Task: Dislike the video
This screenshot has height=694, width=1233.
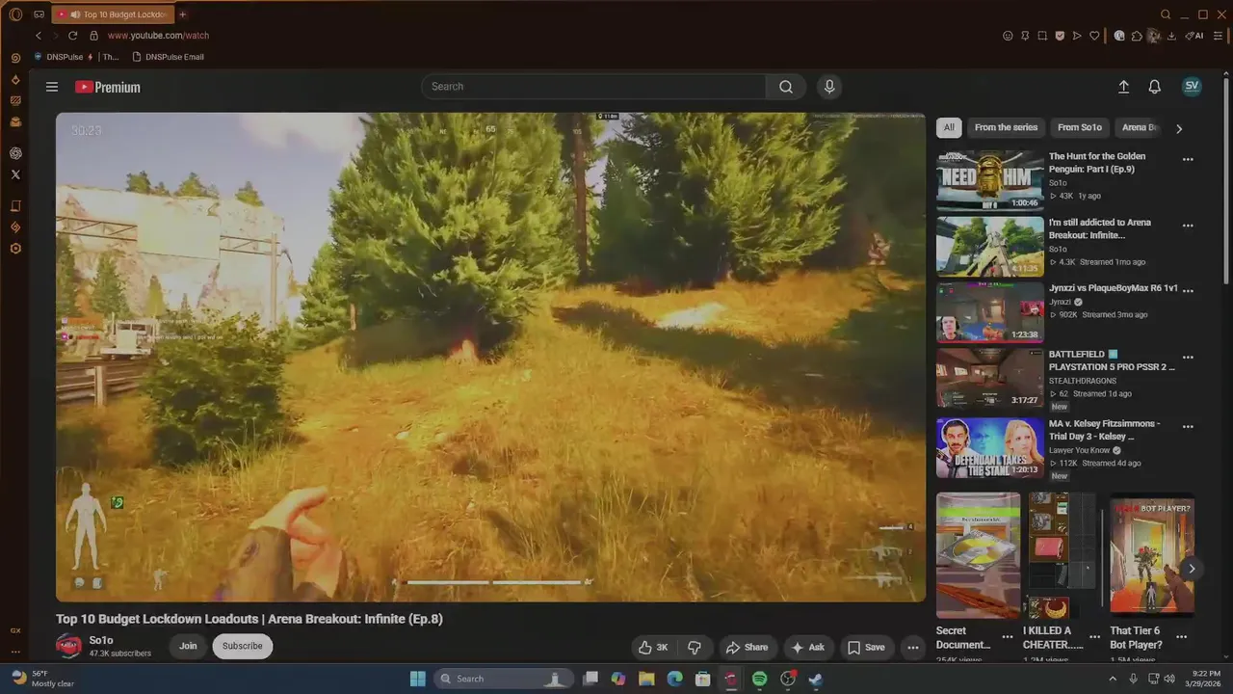Action: pos(694,648)
